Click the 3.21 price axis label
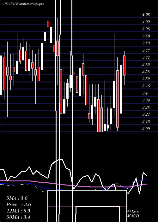The height and width of the screenshot is (222, 158). pos(146,114)
